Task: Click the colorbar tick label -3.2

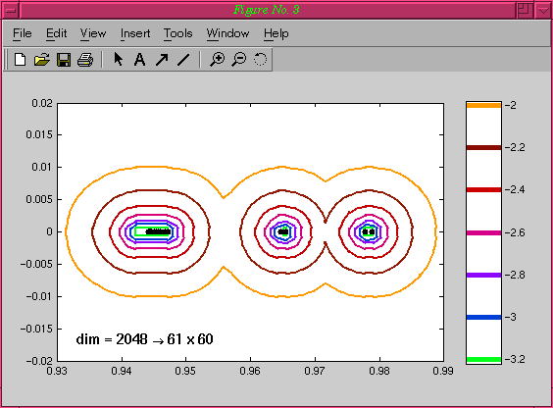Action: click(515, 359)
